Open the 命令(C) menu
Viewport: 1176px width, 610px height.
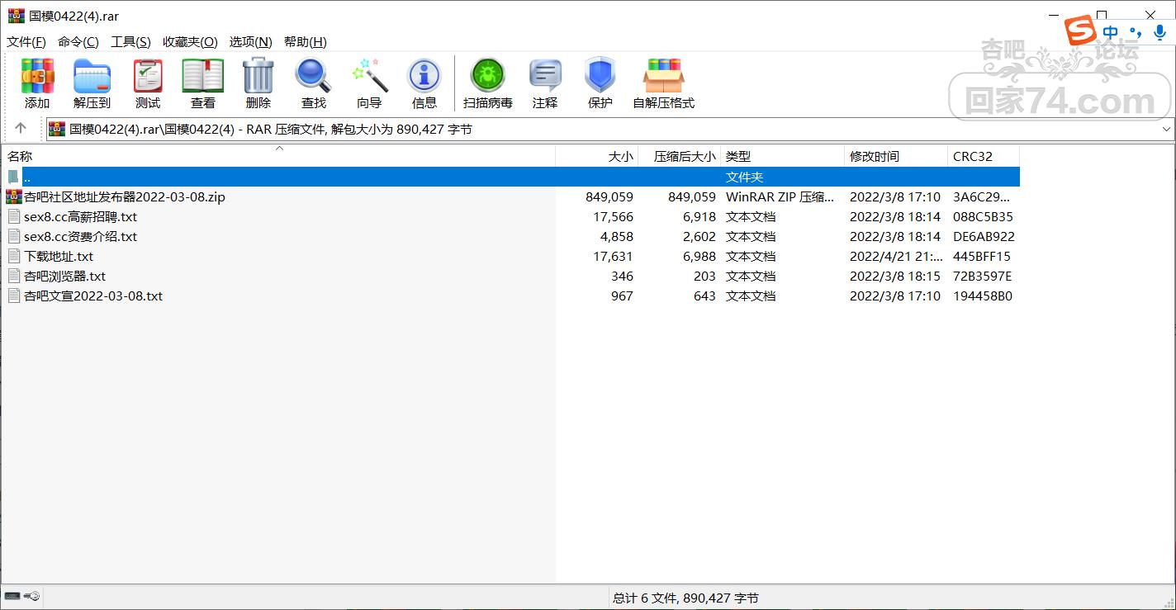(78, 41)
